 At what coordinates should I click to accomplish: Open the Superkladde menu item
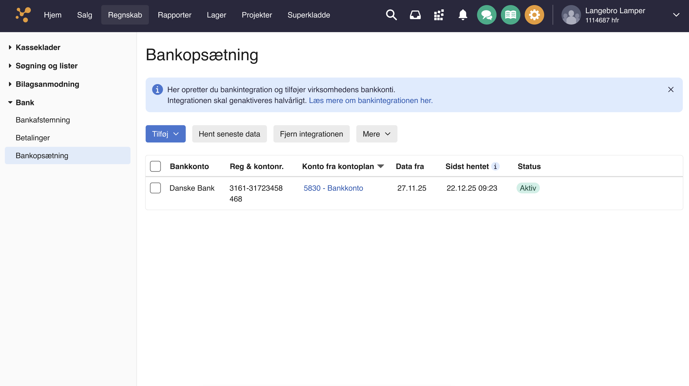[x=309, y=15]
